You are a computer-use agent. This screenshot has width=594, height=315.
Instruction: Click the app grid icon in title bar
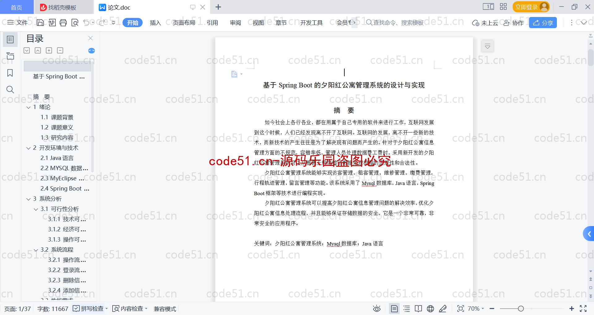[503, 7]
